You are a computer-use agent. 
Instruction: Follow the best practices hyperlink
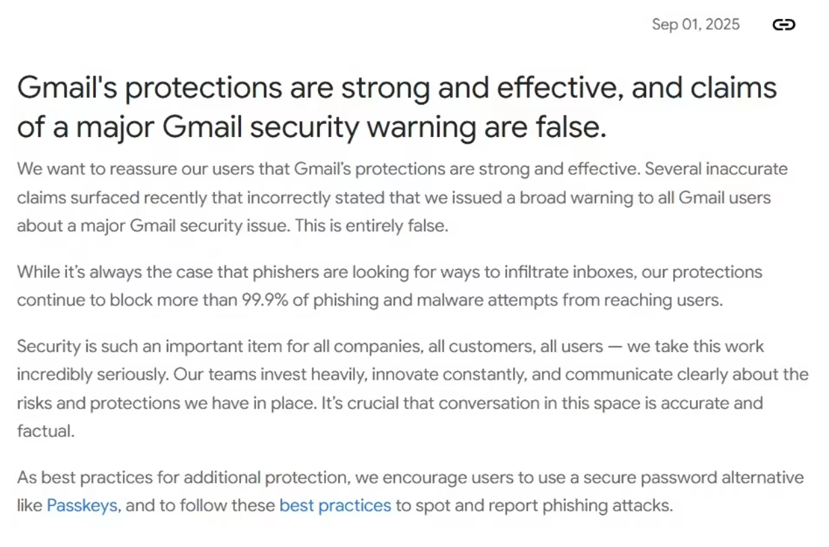tap(335, 505)
